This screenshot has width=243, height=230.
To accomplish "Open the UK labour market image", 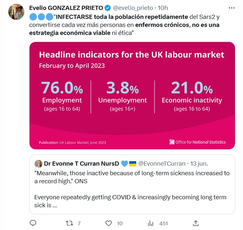I will [132, 95].
